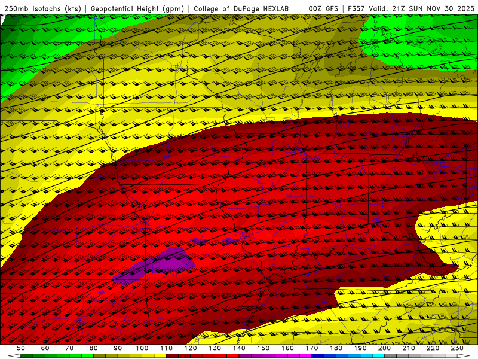Select the dark red swatch after 110

point(172,355)
